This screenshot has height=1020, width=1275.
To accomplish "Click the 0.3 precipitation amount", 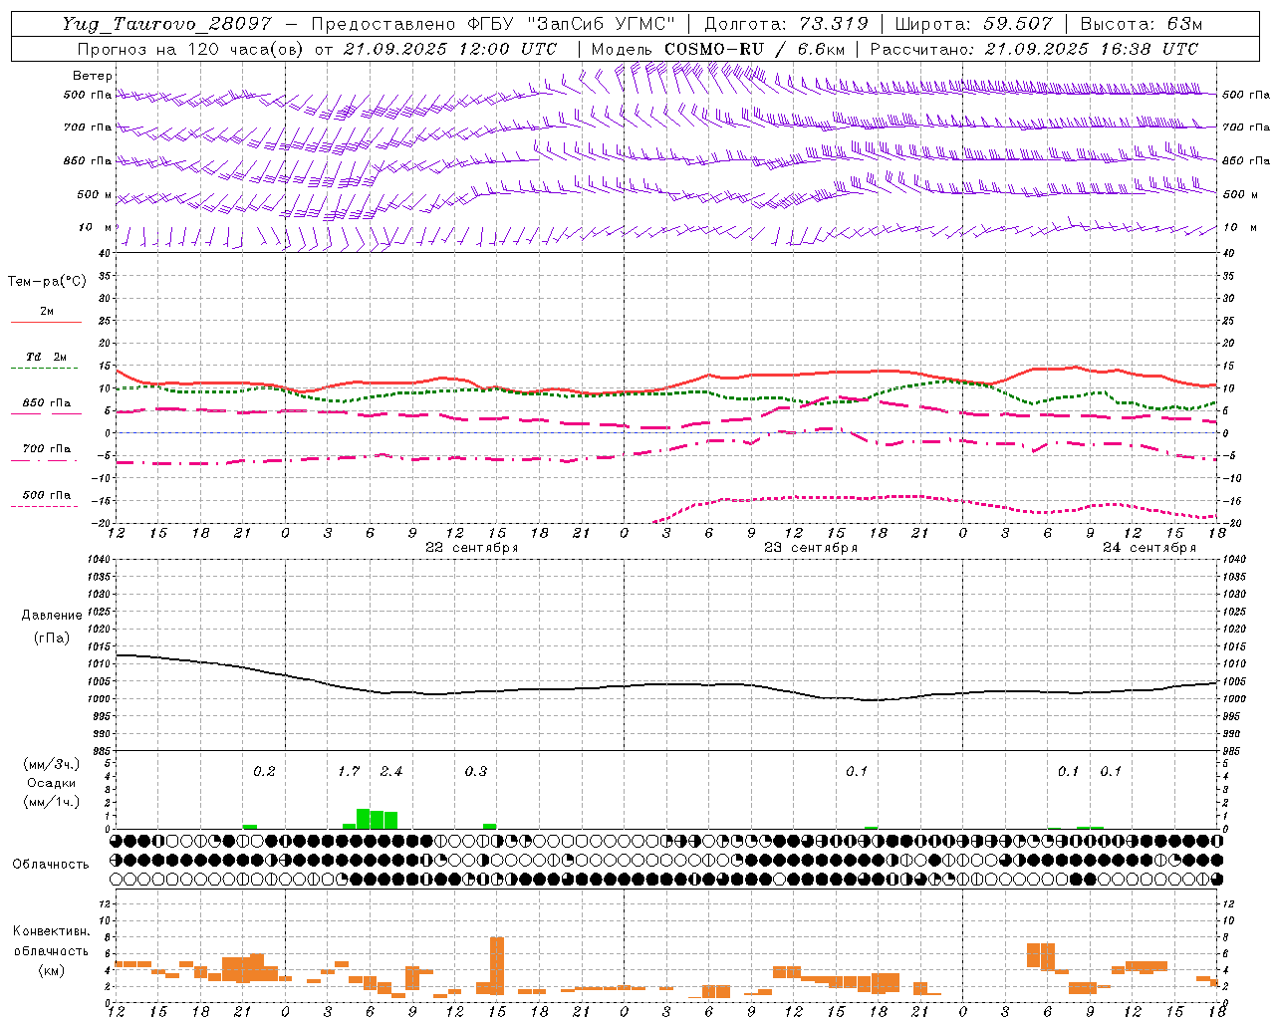I will pyautogui.click(x=476, y=771).
